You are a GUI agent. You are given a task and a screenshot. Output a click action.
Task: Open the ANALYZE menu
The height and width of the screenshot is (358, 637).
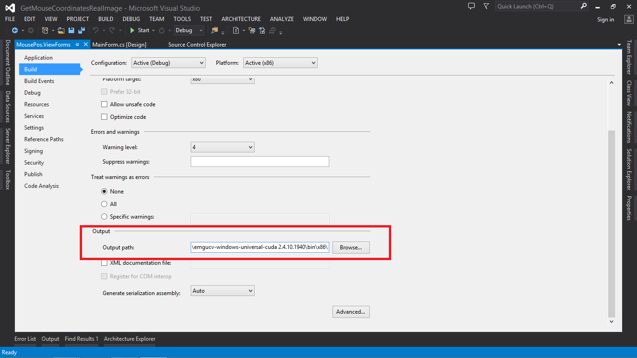click(282, 19)
